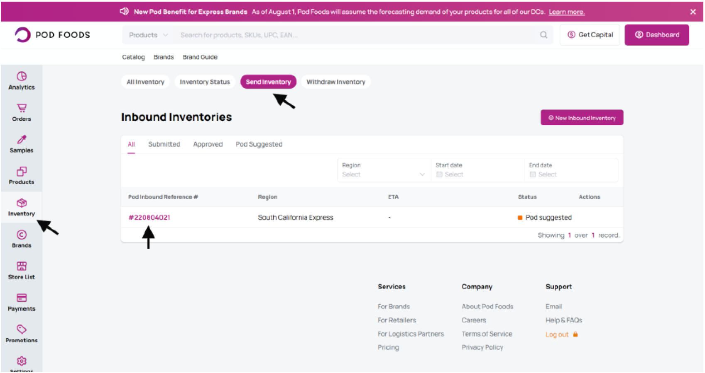Open the Catalog link
This screenshot has height=373, width=705.
pos(133,57)
